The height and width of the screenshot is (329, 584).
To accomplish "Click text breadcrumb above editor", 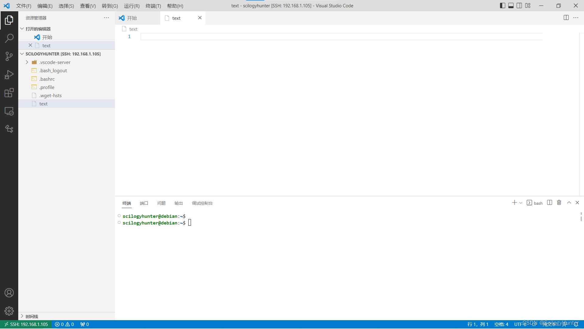I will tap(133, 29).
